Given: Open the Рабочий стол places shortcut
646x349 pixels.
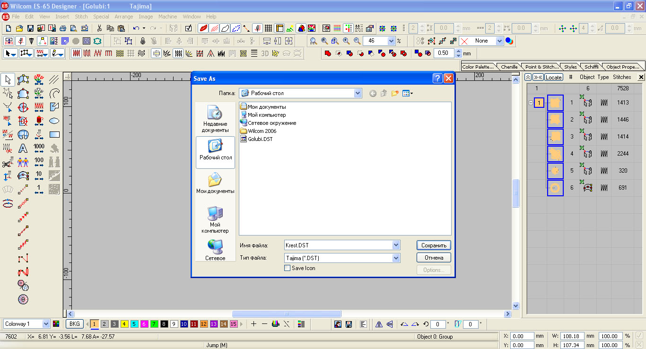Looking at the screenshot, I should 215,152.
